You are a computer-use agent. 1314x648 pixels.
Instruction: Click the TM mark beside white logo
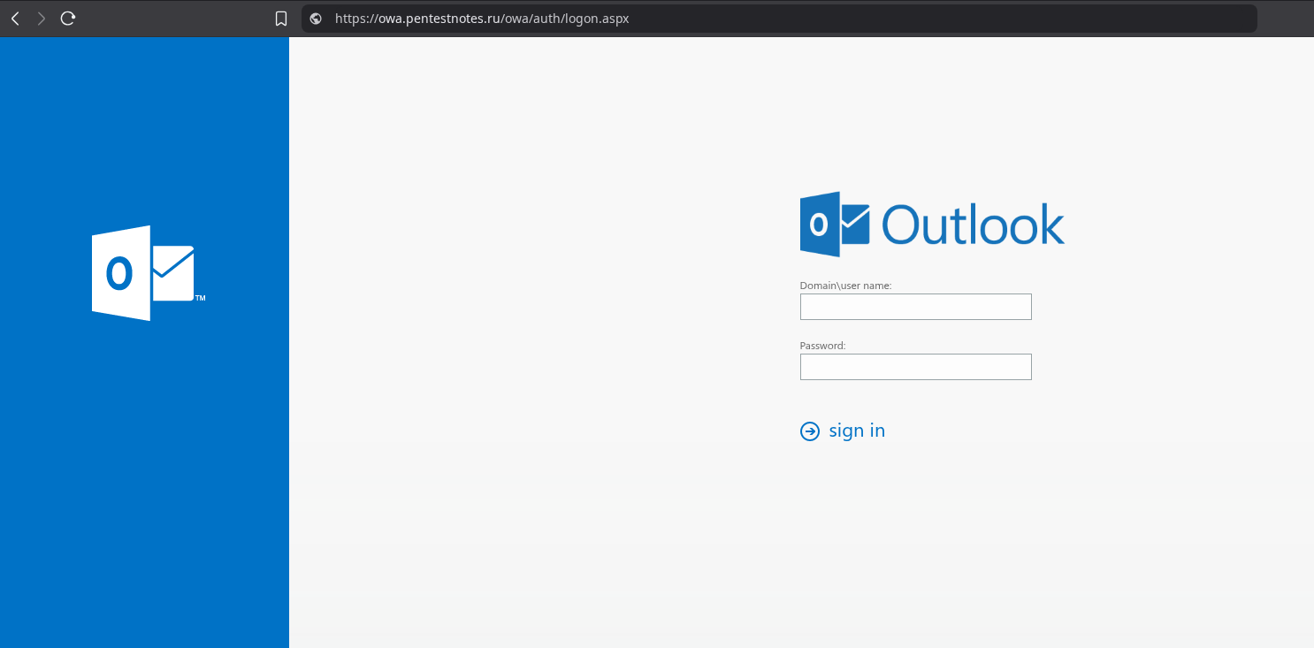[200, 298]
